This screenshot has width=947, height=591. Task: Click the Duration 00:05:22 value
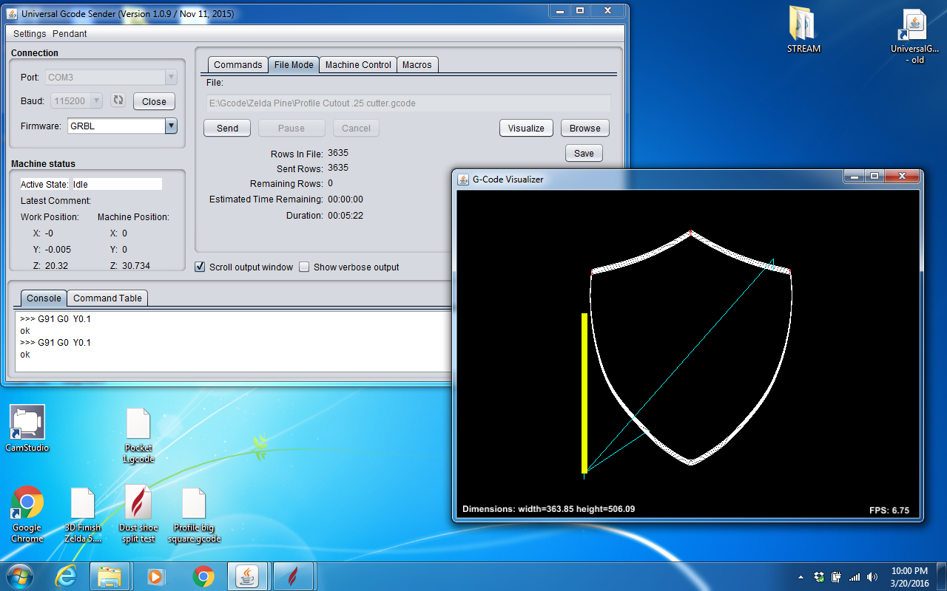pyautogui.click(x=346, y=216)
